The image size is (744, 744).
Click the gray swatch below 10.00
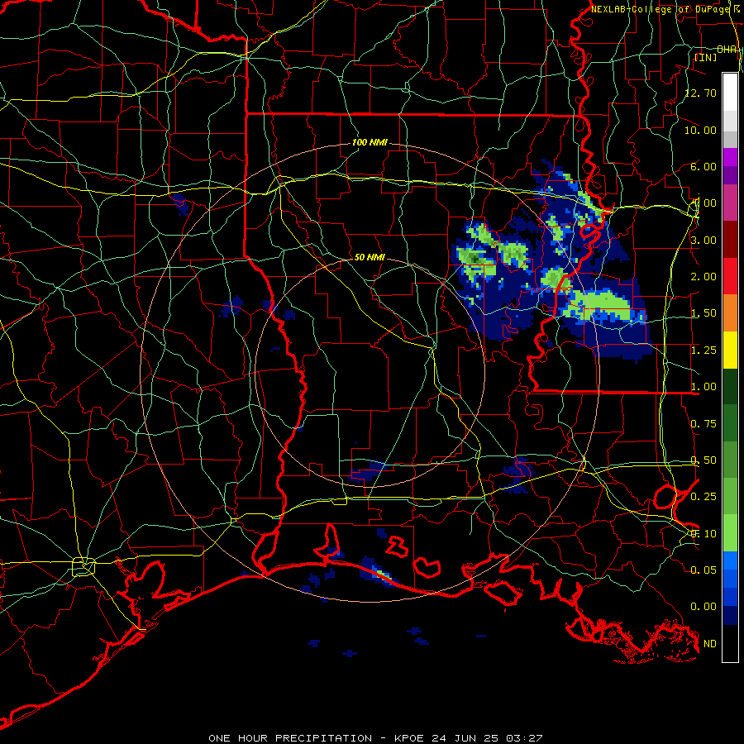pyautogui.click(x=730, y=139)
